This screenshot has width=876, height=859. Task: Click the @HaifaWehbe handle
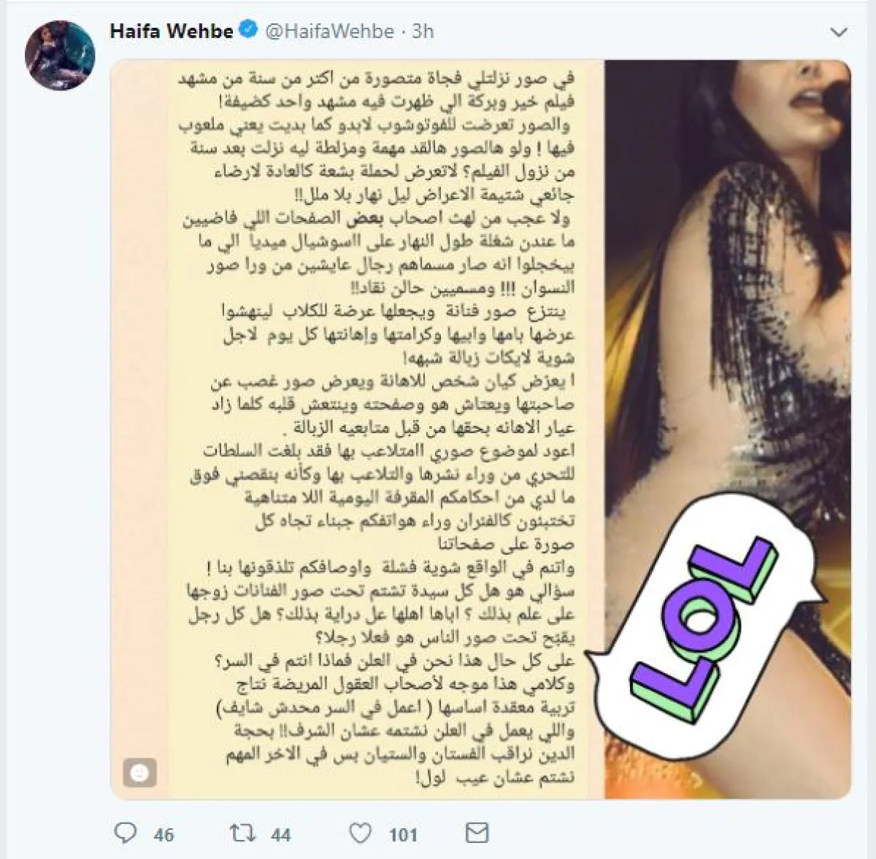pyautogui.click(x=328, y=31)
